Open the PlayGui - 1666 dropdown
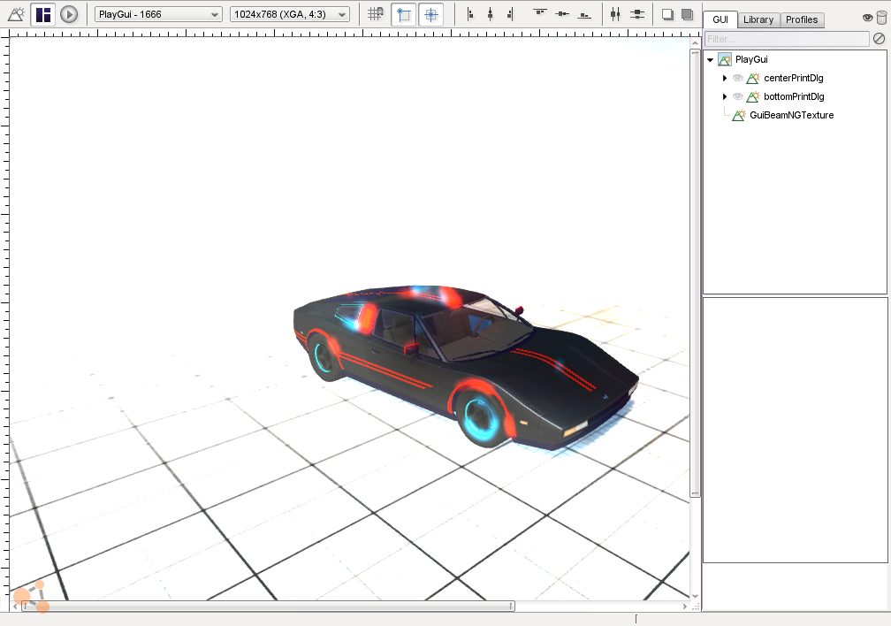 pyautogui.click(x=158, y=14)
